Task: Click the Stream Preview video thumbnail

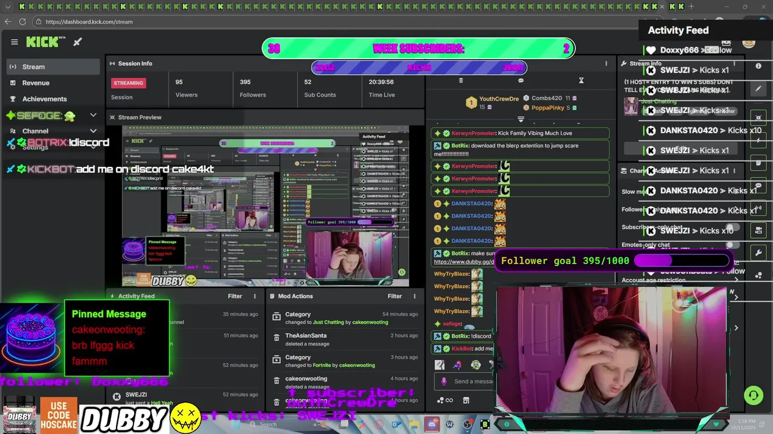Action: [x=266, y=206]
